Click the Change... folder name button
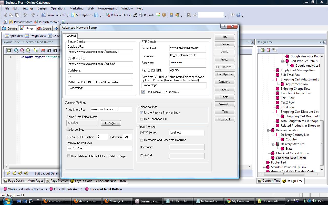The width and height of the screenshot is (328, 205). click(111, 123)
